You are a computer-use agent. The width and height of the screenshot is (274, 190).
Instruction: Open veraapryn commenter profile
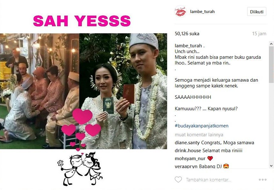tap(186, 166)
